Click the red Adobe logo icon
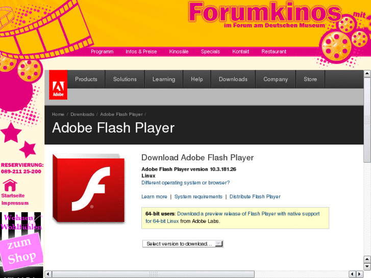Viewport: 371px width, 278px height. point(58,85)
